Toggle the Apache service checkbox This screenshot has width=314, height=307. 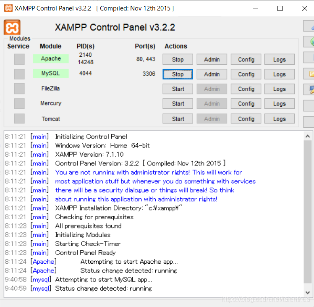[19, 59]
